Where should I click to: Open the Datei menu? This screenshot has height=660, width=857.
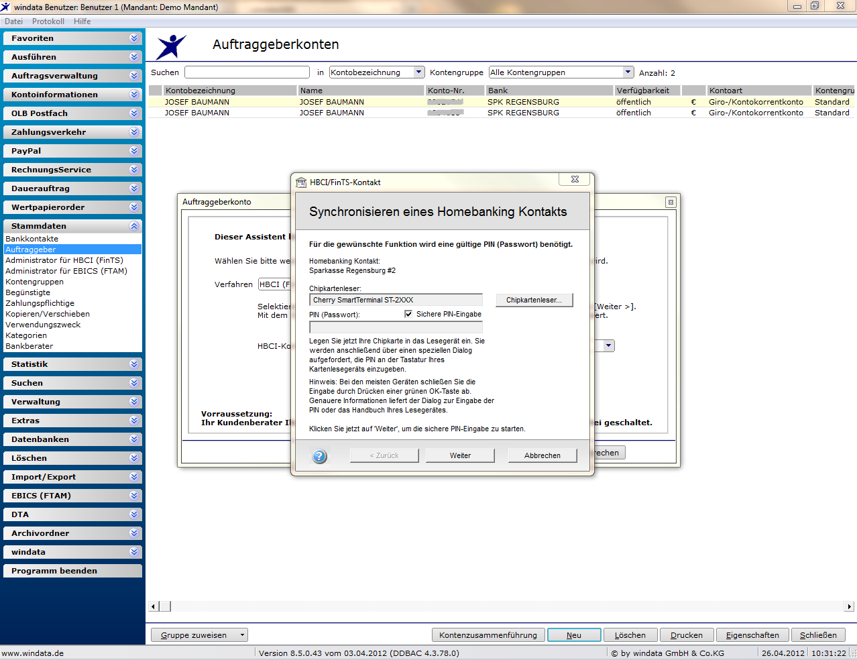[x=13, y=21]
